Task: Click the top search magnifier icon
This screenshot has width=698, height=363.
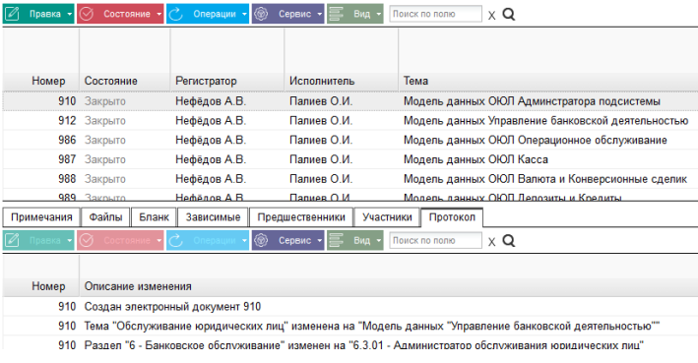Action: 508,14
